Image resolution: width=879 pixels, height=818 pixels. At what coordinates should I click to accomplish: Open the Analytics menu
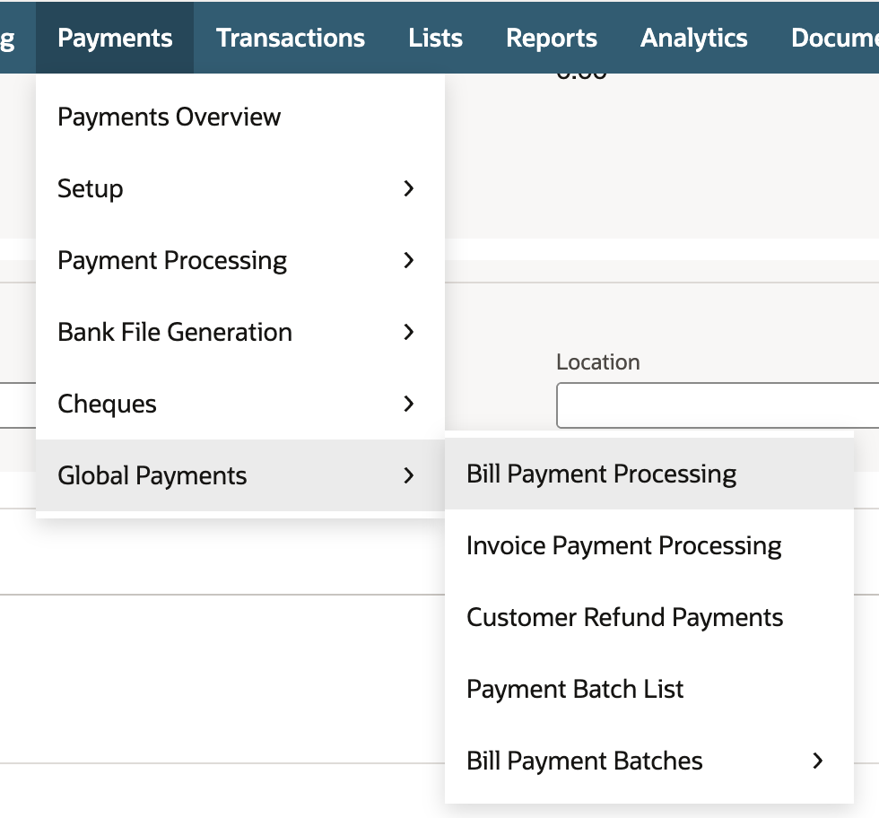tap(694, 38)
